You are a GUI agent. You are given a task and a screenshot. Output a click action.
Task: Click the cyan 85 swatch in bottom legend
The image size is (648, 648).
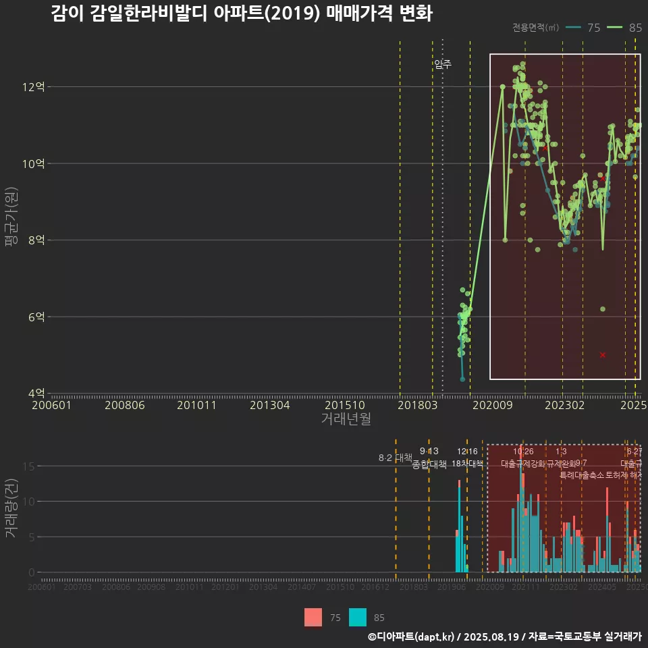pos(358,618)
